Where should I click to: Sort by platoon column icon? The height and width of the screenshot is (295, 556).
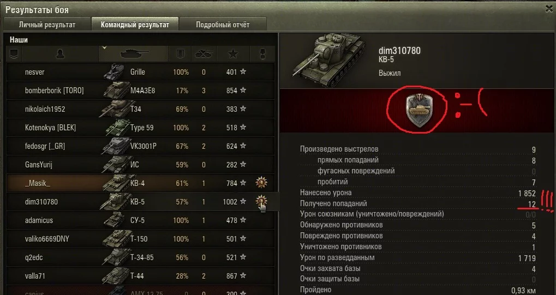14,54
